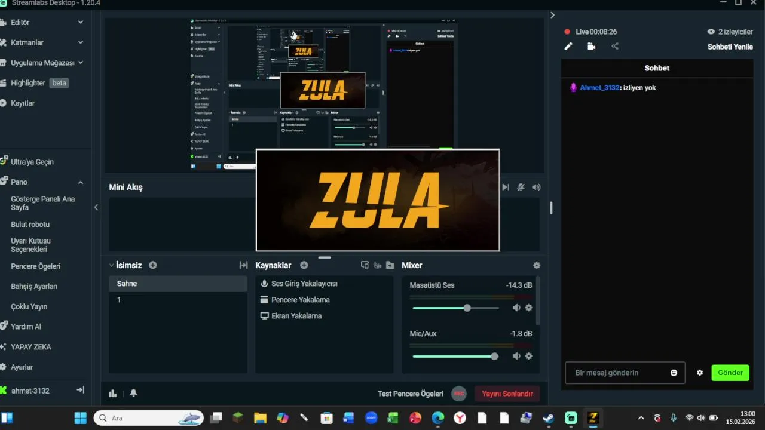This screenshot has height=430, width=765.
Task: Click Sohbeti Yenile to refresh chat
Action: (730, 47)
